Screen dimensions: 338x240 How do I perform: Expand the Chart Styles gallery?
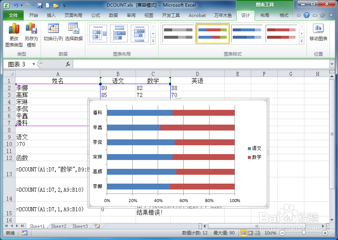pyautogui.click(x=302, y=41)
